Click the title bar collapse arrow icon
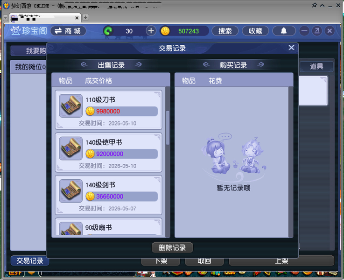 coord(322,6)
